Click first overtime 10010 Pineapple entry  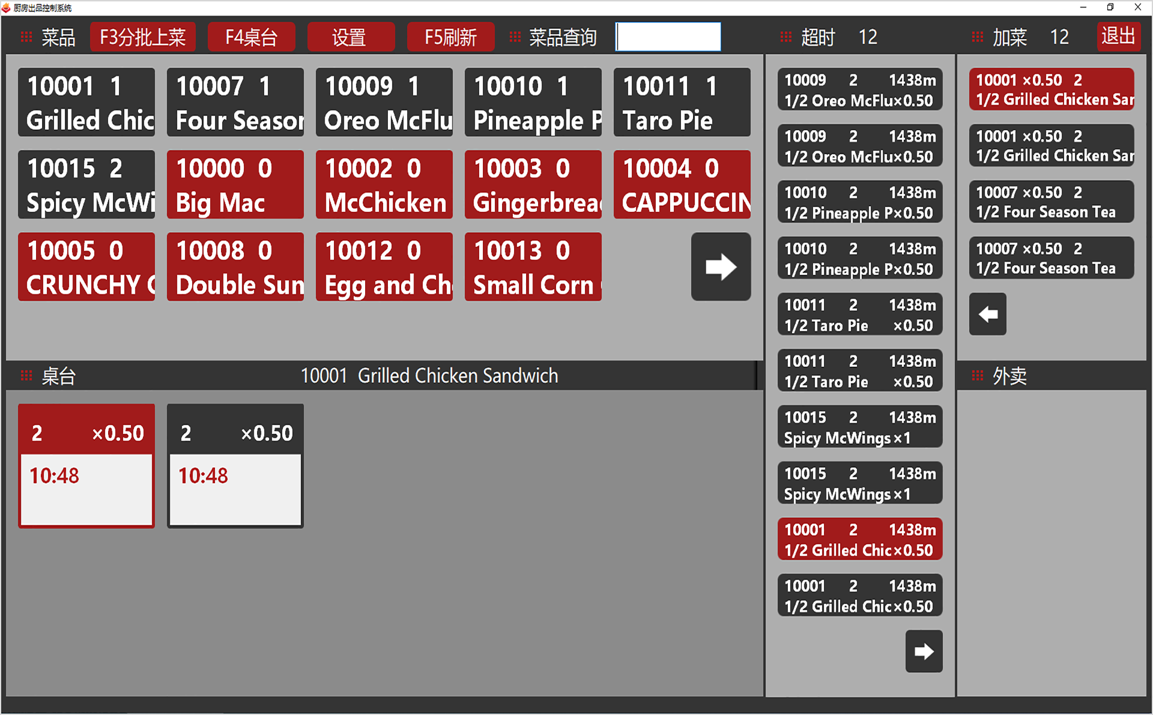point(860,202)
